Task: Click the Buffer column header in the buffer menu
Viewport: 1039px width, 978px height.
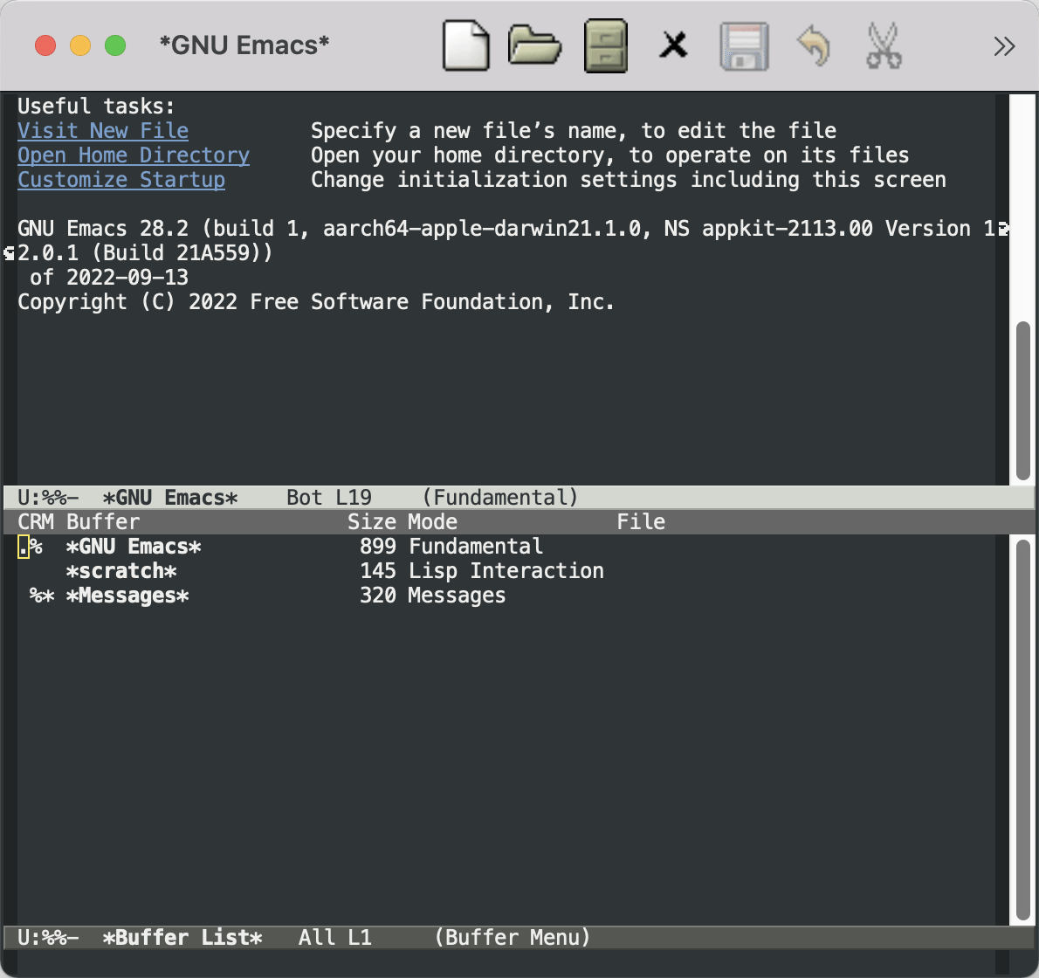Action: click(105, 521)
